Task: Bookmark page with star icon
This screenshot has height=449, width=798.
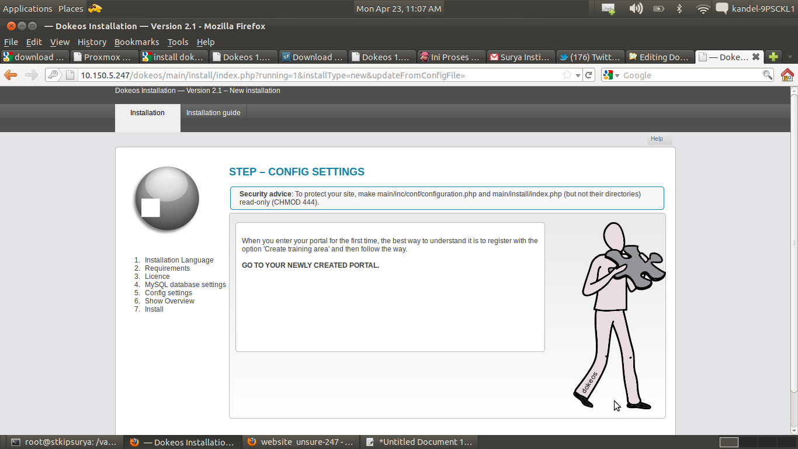Action: (x=567, y=75)
